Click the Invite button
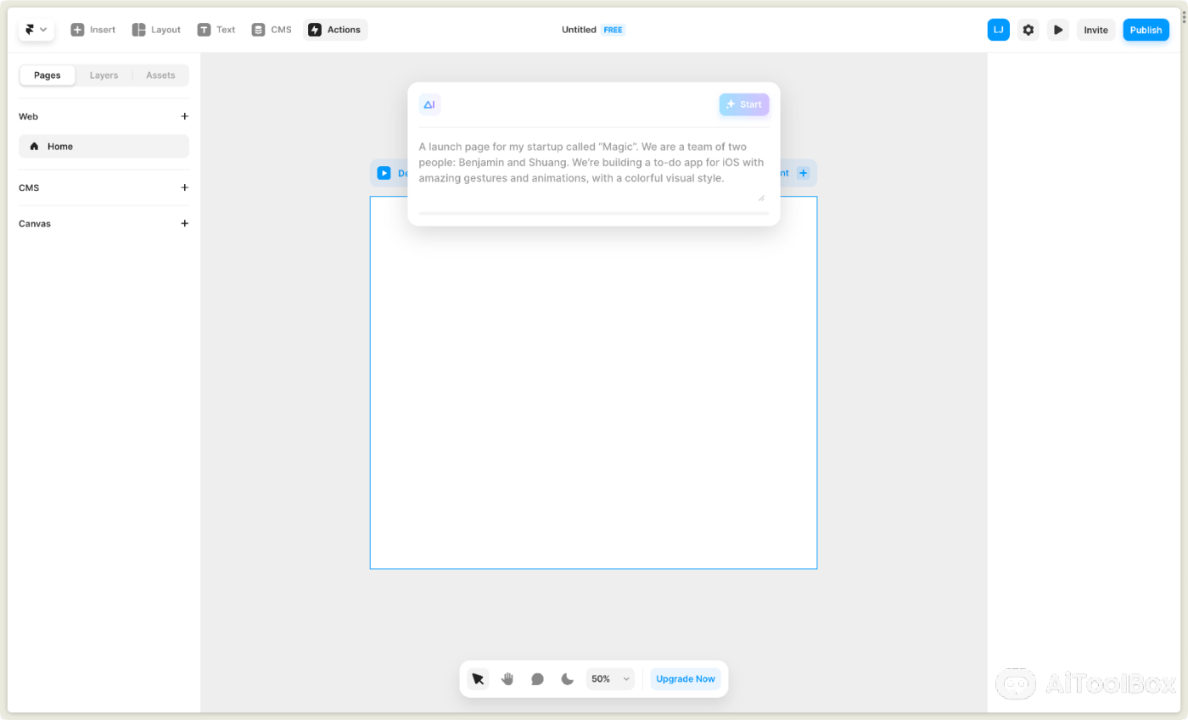The height and width of the screenshot is (720, 1188). click(x=1096, y=29)
